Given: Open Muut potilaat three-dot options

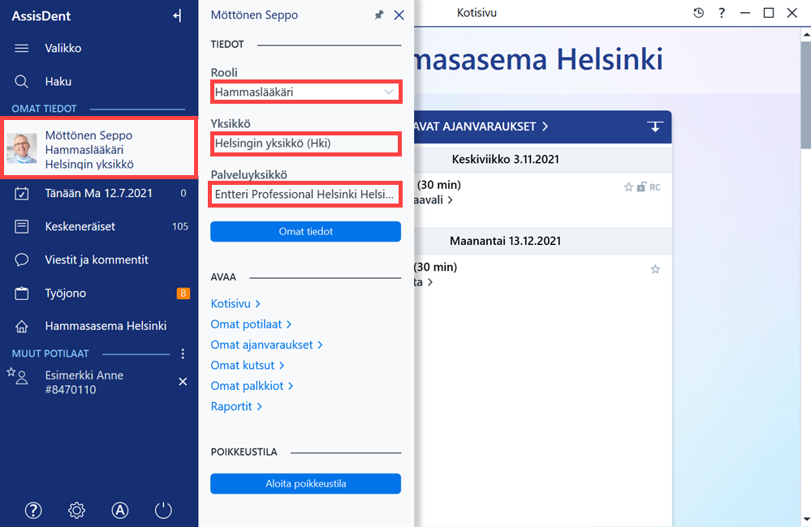Looking at the screenshot, I should click(x=183, y=354).
